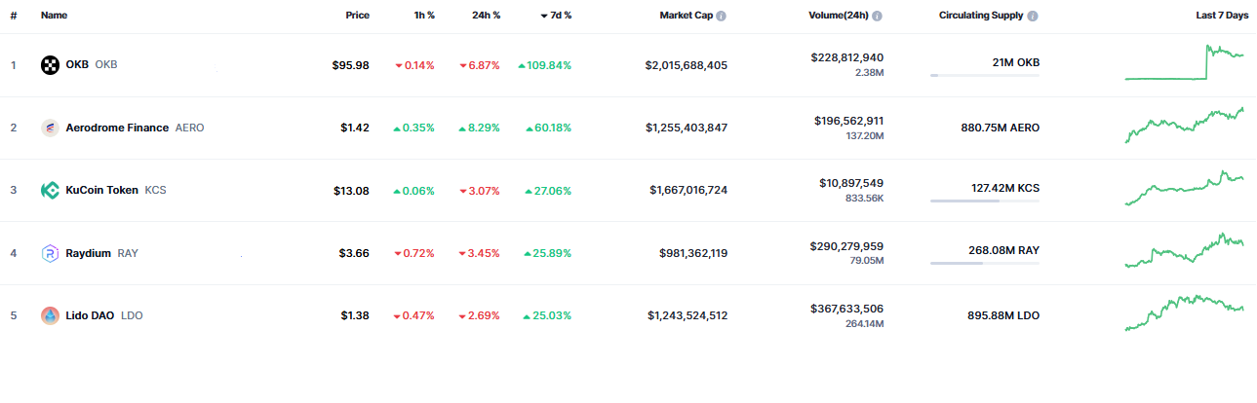Open Raydium 7-day price chart
Screen dimensions: 1257x403
tap(1185, 250)
